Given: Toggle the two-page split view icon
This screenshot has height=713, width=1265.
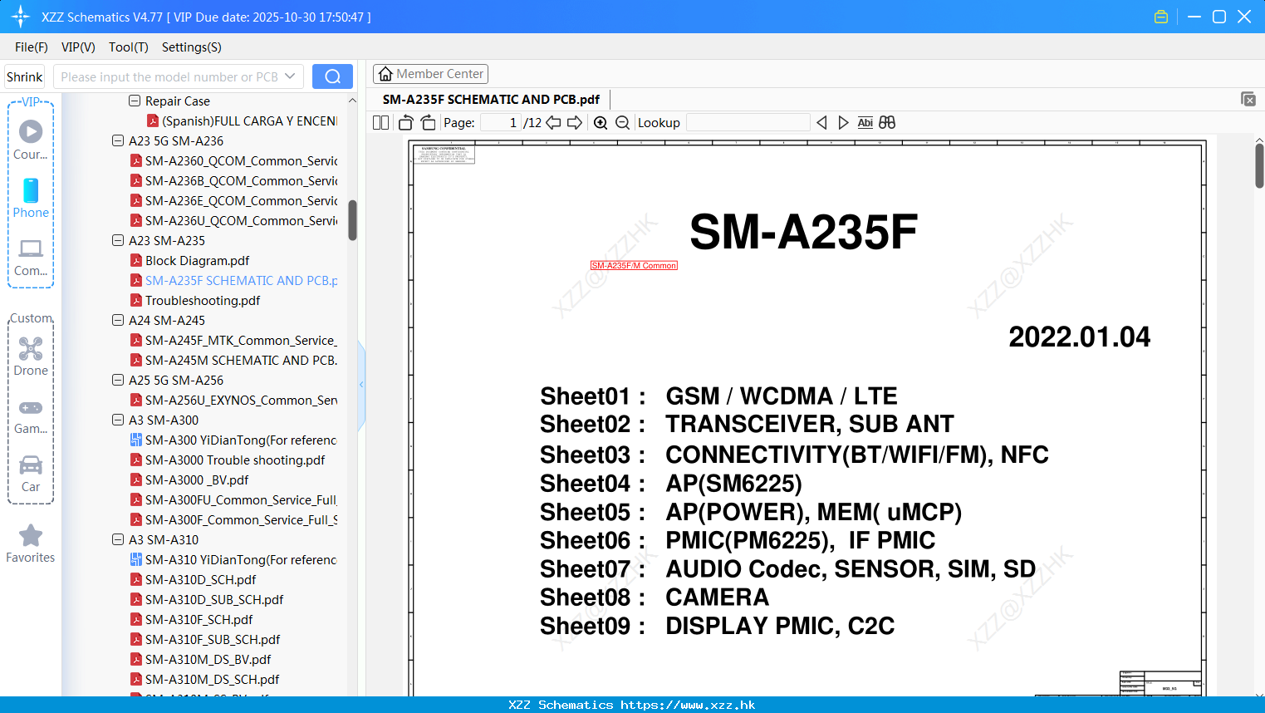Looking at the screenshot, I should (380, 122).
